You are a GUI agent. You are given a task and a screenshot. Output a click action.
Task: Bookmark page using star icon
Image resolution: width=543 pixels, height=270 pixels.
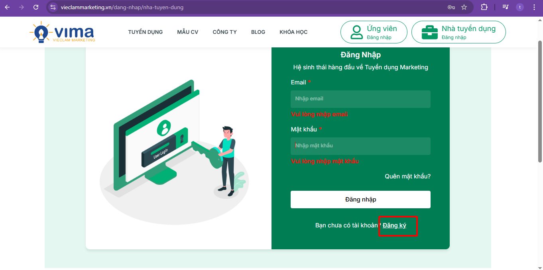click(464, 7)
